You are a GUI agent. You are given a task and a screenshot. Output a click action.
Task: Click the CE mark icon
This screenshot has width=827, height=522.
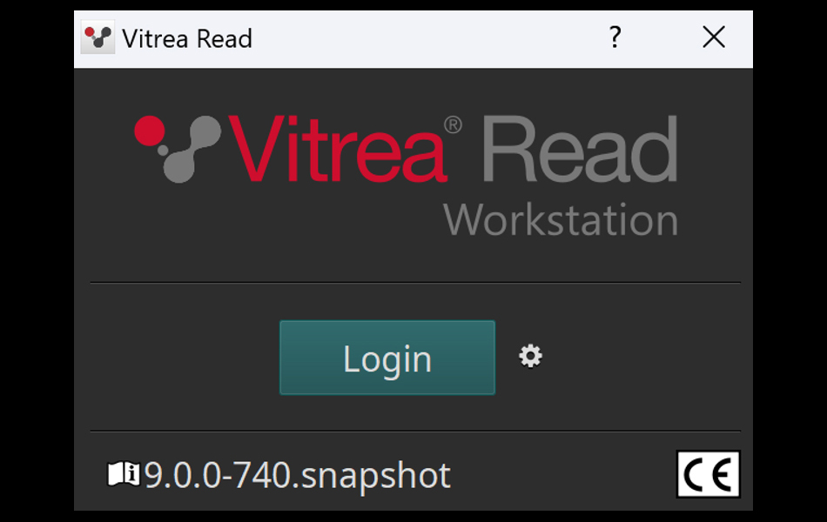[709, 474]
